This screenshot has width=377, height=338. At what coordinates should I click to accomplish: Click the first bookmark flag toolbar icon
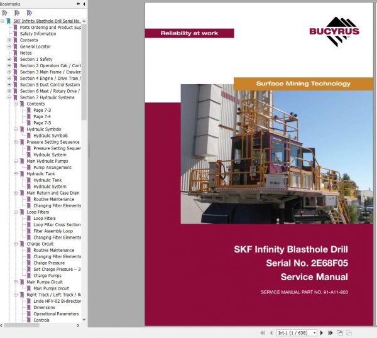(x=4, y=13)
